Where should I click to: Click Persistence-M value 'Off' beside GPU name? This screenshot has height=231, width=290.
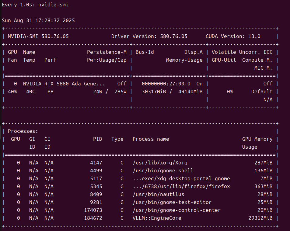point(122,84)
